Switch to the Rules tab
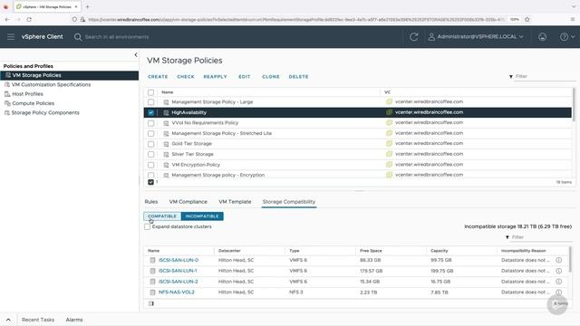580x326 pixels. pyautogui.click(x=151, y=202)
